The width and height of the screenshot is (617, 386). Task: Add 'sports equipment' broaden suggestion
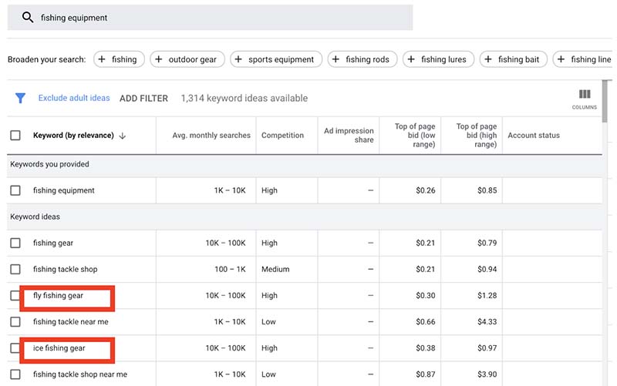pyautogui.click(x=276, y=59)
